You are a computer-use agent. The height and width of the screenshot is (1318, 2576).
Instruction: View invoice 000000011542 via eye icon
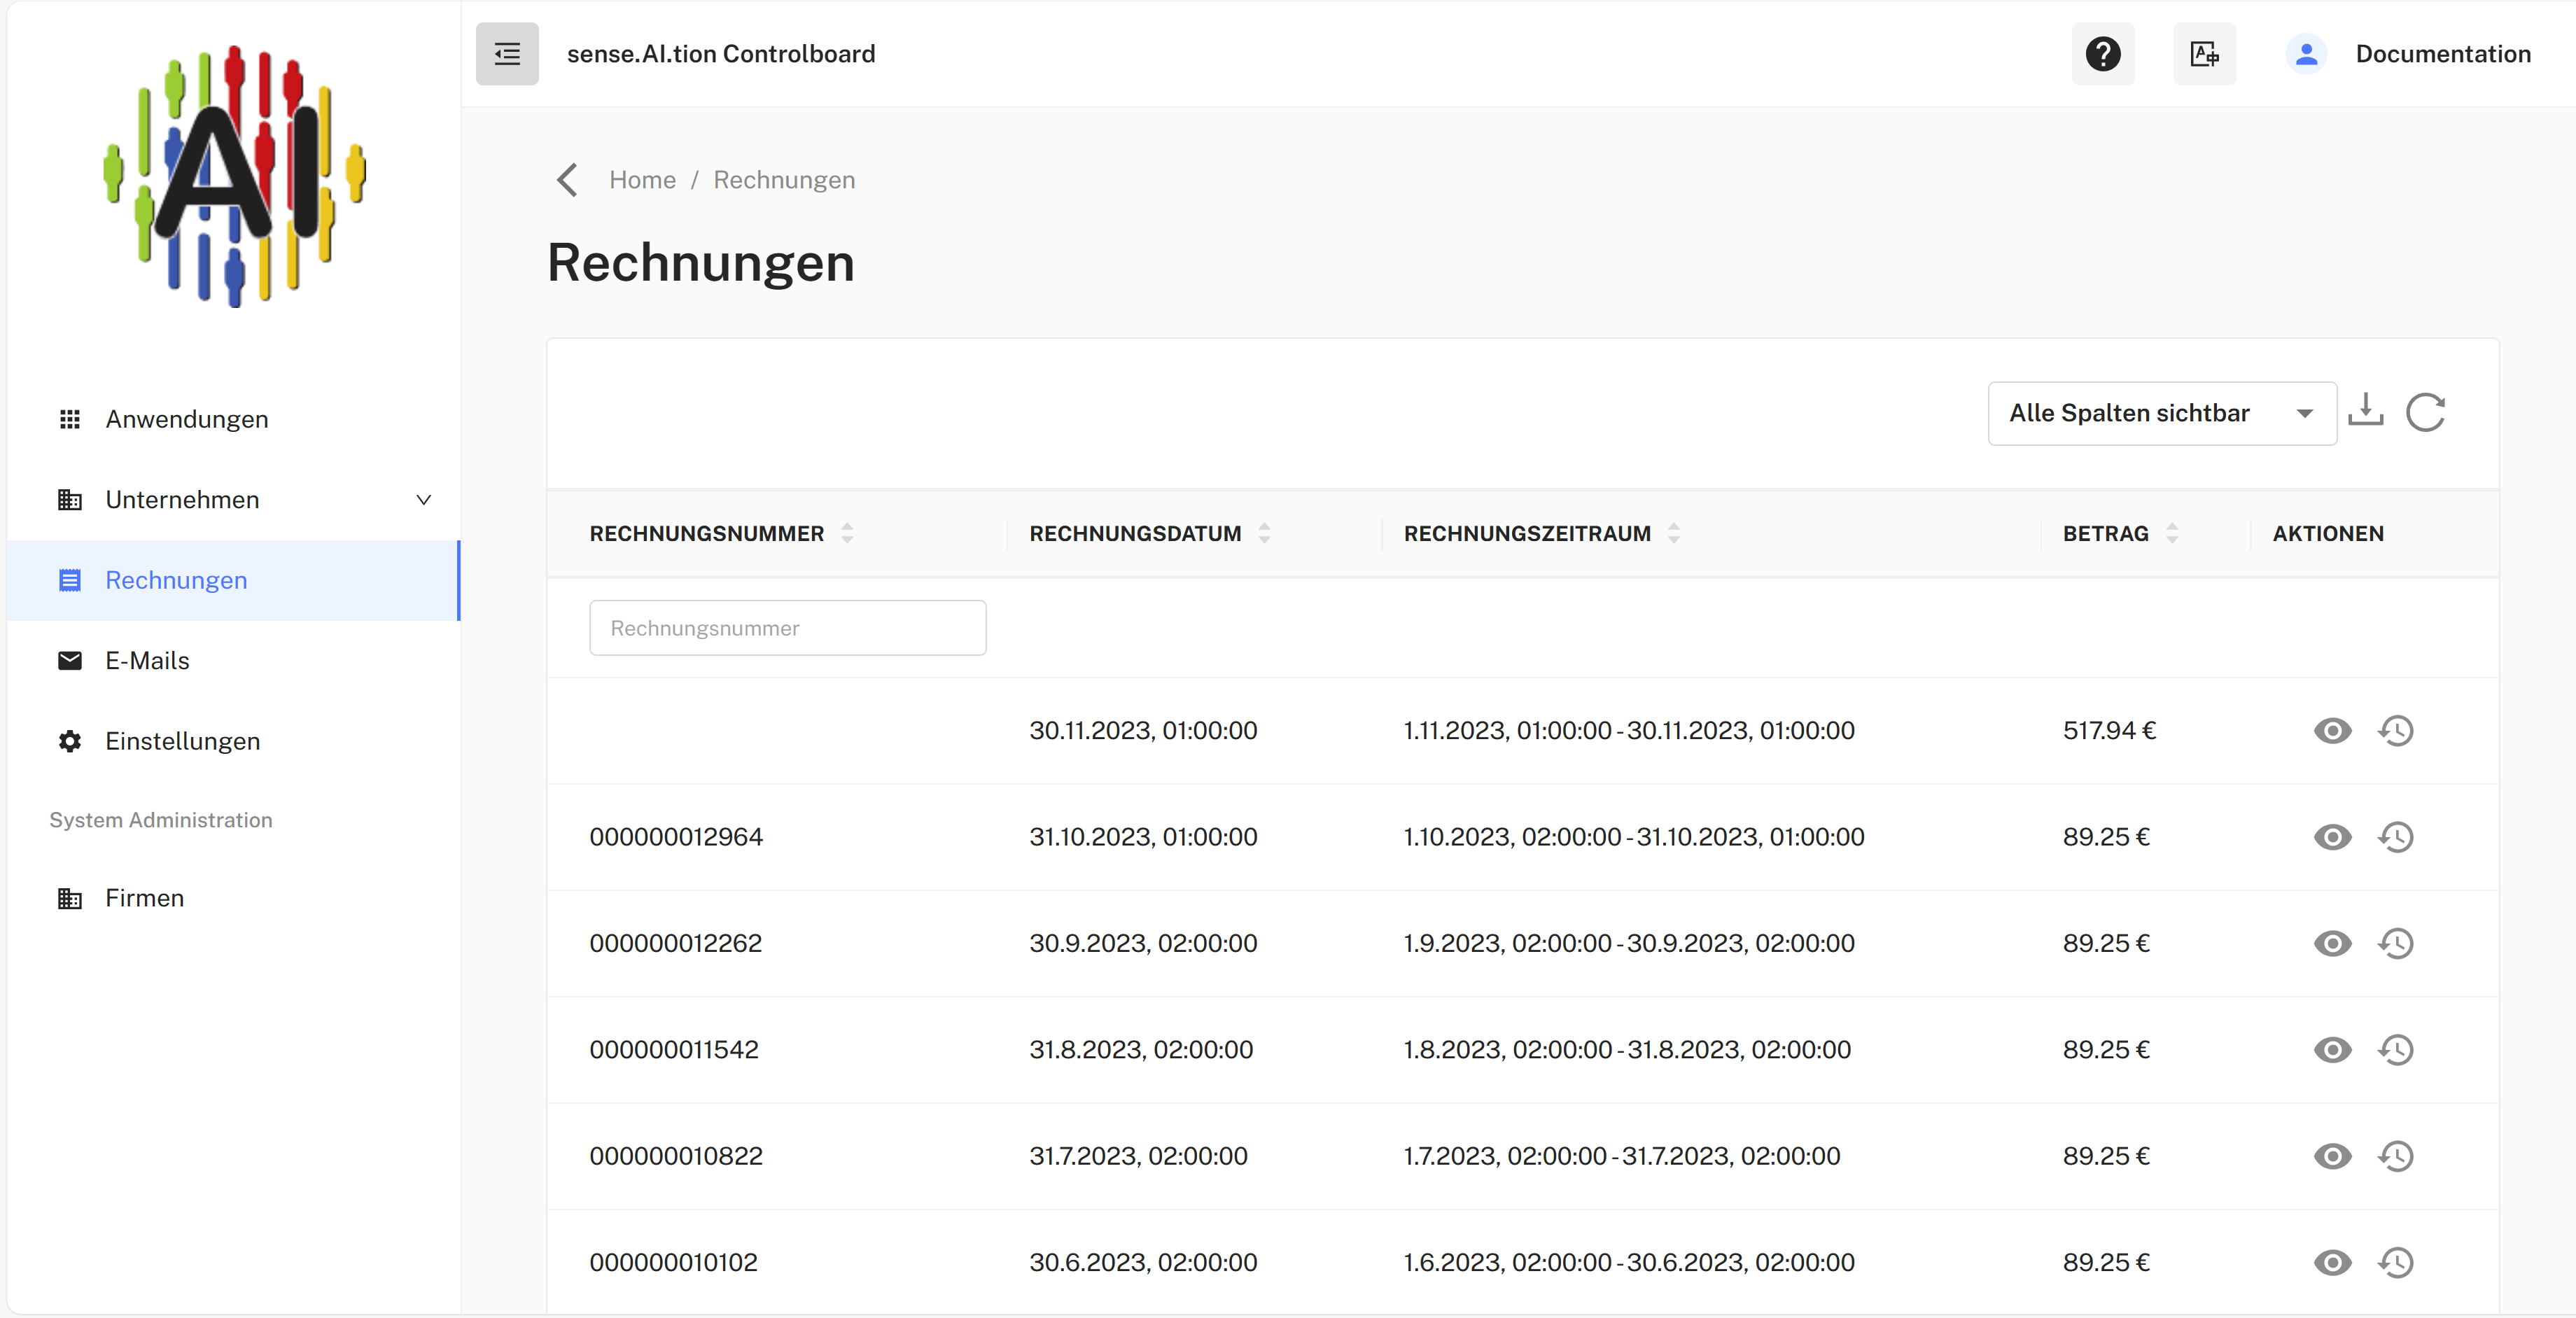click(2332, 1050)
